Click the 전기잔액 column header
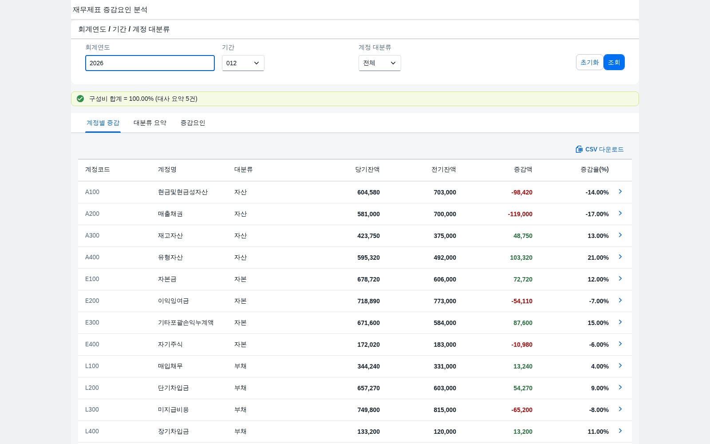This screenshot has width=710, height=444. pos(444,170)
